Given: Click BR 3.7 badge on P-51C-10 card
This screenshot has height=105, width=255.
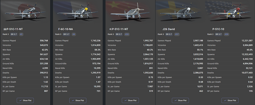Looking at the screenshot, I should pos(219,34).
